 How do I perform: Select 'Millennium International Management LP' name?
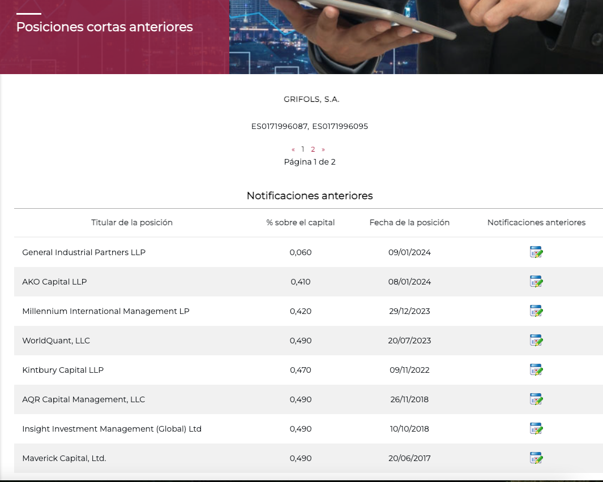106,311
